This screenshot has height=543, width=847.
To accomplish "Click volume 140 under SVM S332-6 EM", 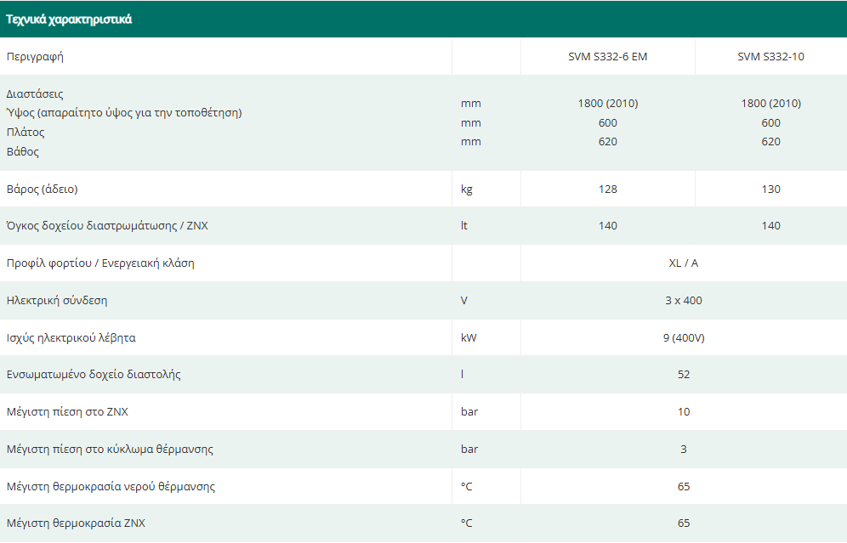I will (608, 226).
